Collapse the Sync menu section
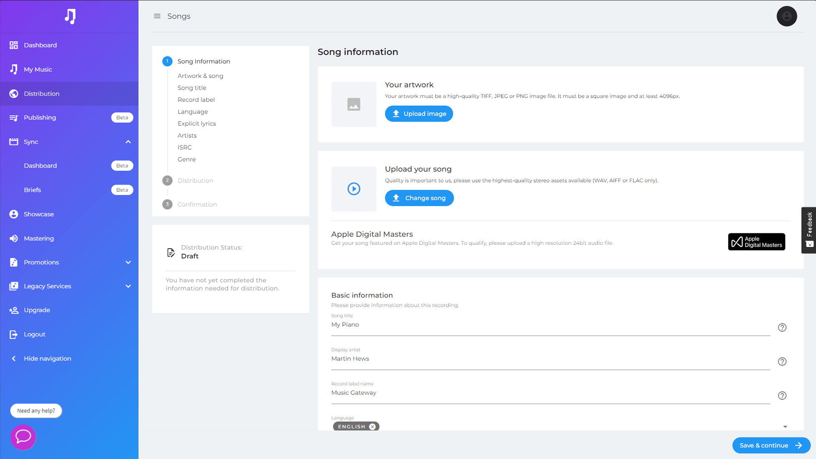The image size is (816, 459). (128, 142)
